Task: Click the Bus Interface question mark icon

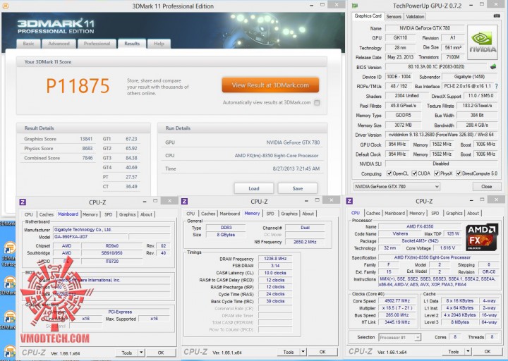Action: tap(496, 87)
